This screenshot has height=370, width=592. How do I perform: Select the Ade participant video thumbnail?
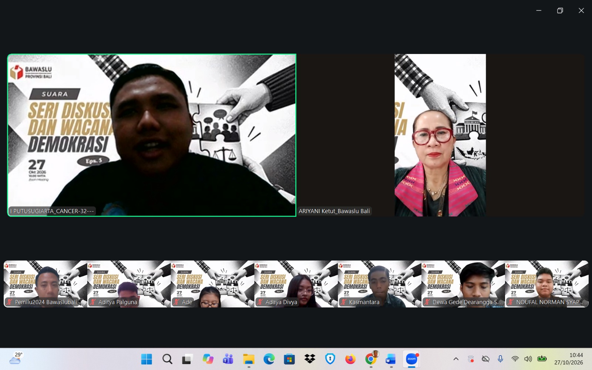213,284
